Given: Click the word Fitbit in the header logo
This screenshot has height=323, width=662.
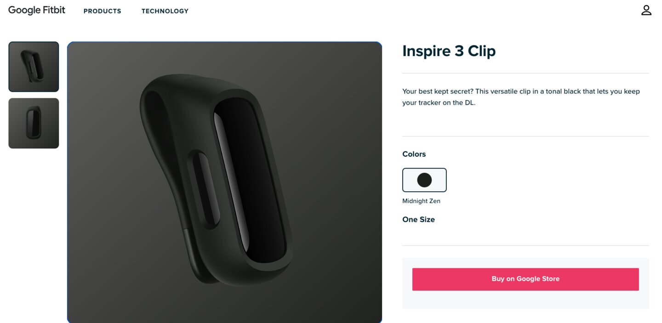Looking at the screenshot, I should point(54,10).
